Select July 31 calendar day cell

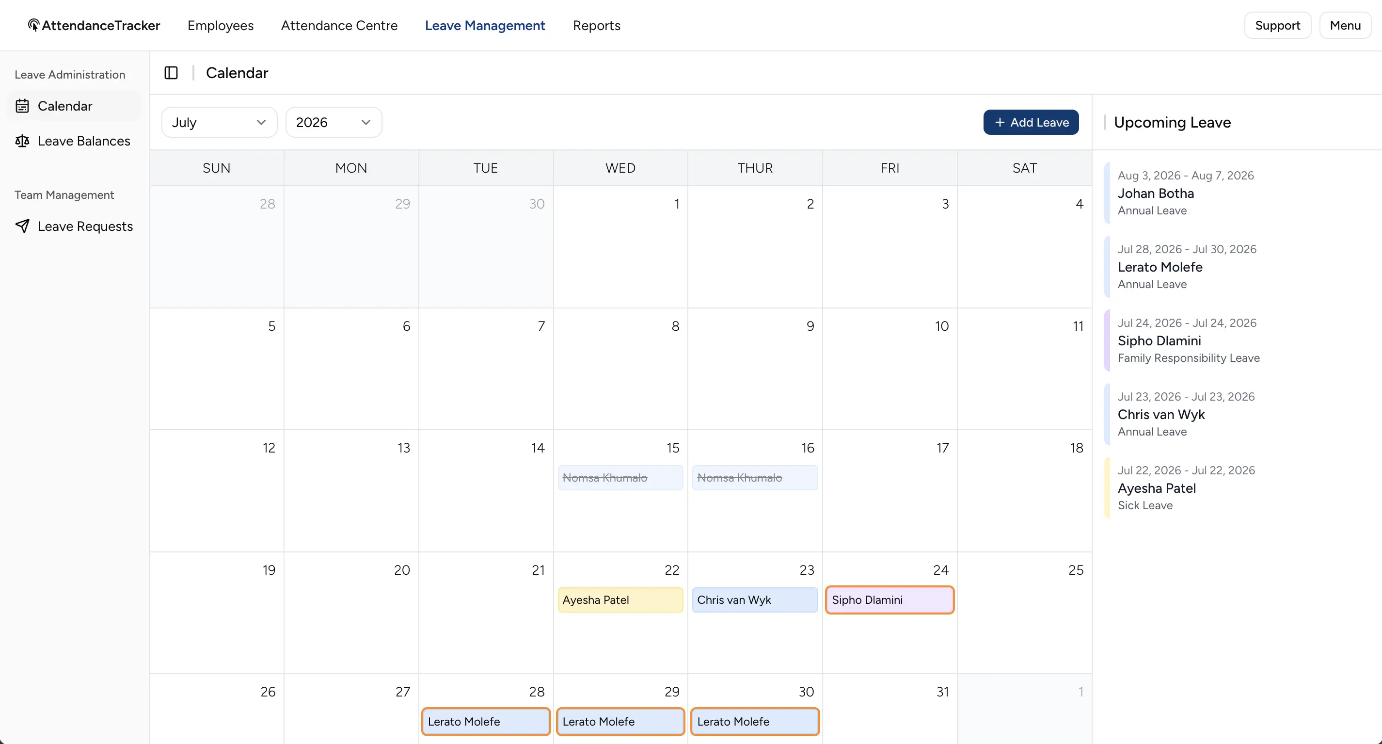click(x=890, y=709)
